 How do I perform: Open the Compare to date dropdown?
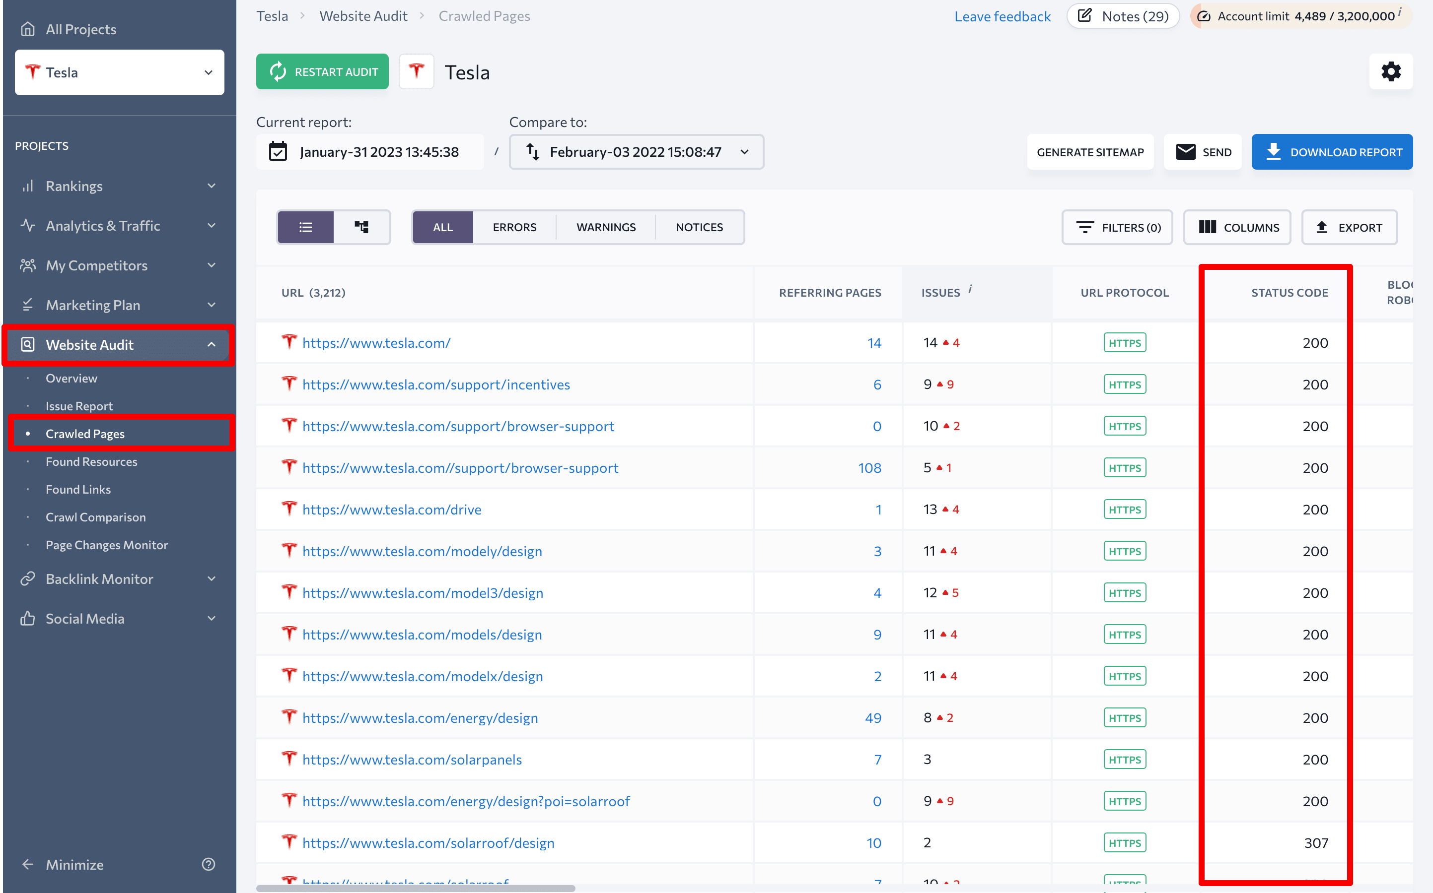636,151
